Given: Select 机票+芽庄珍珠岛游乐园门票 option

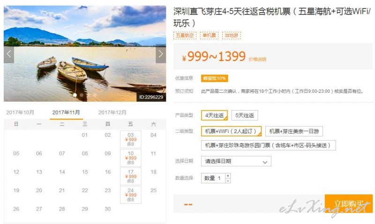Looking at the screenshot, I should (268, 145).
